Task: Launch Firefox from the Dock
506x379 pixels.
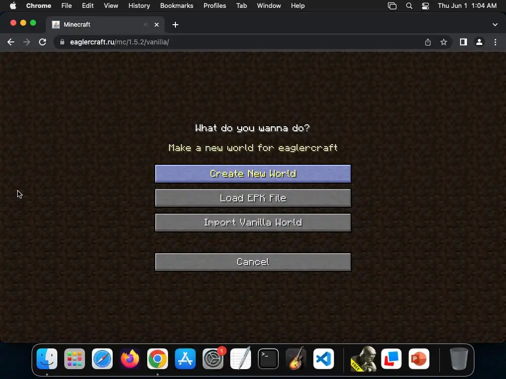Action: pyautogui.click(x=130, y=359)
